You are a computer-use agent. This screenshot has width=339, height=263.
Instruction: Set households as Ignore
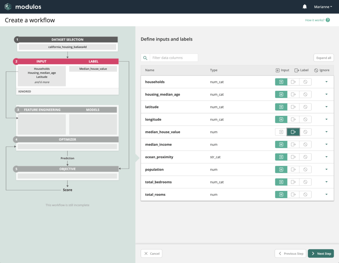click(x=305, y=82)
